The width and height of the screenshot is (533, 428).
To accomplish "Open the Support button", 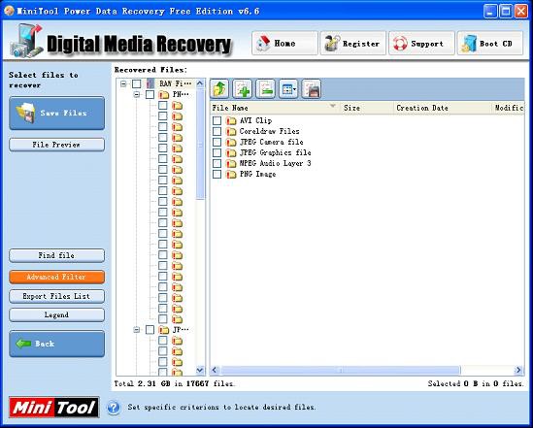I will (x=421, y=43).
